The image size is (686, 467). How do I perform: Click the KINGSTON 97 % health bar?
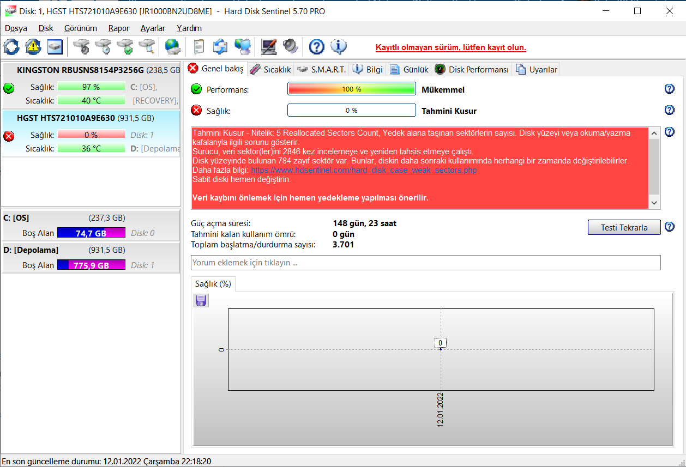[91, 87]
